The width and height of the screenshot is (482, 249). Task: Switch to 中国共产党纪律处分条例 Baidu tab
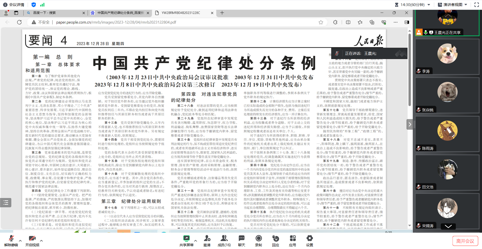click(x=120, y=13)
